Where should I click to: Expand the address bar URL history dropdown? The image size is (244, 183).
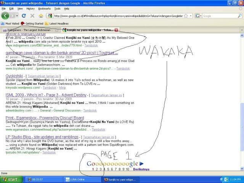pyautogui.click(x=190, y=16)
